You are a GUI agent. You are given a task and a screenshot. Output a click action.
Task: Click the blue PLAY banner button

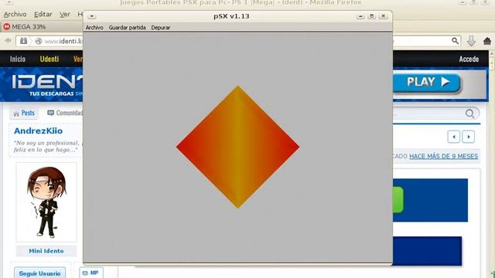[x=426, y=83]
